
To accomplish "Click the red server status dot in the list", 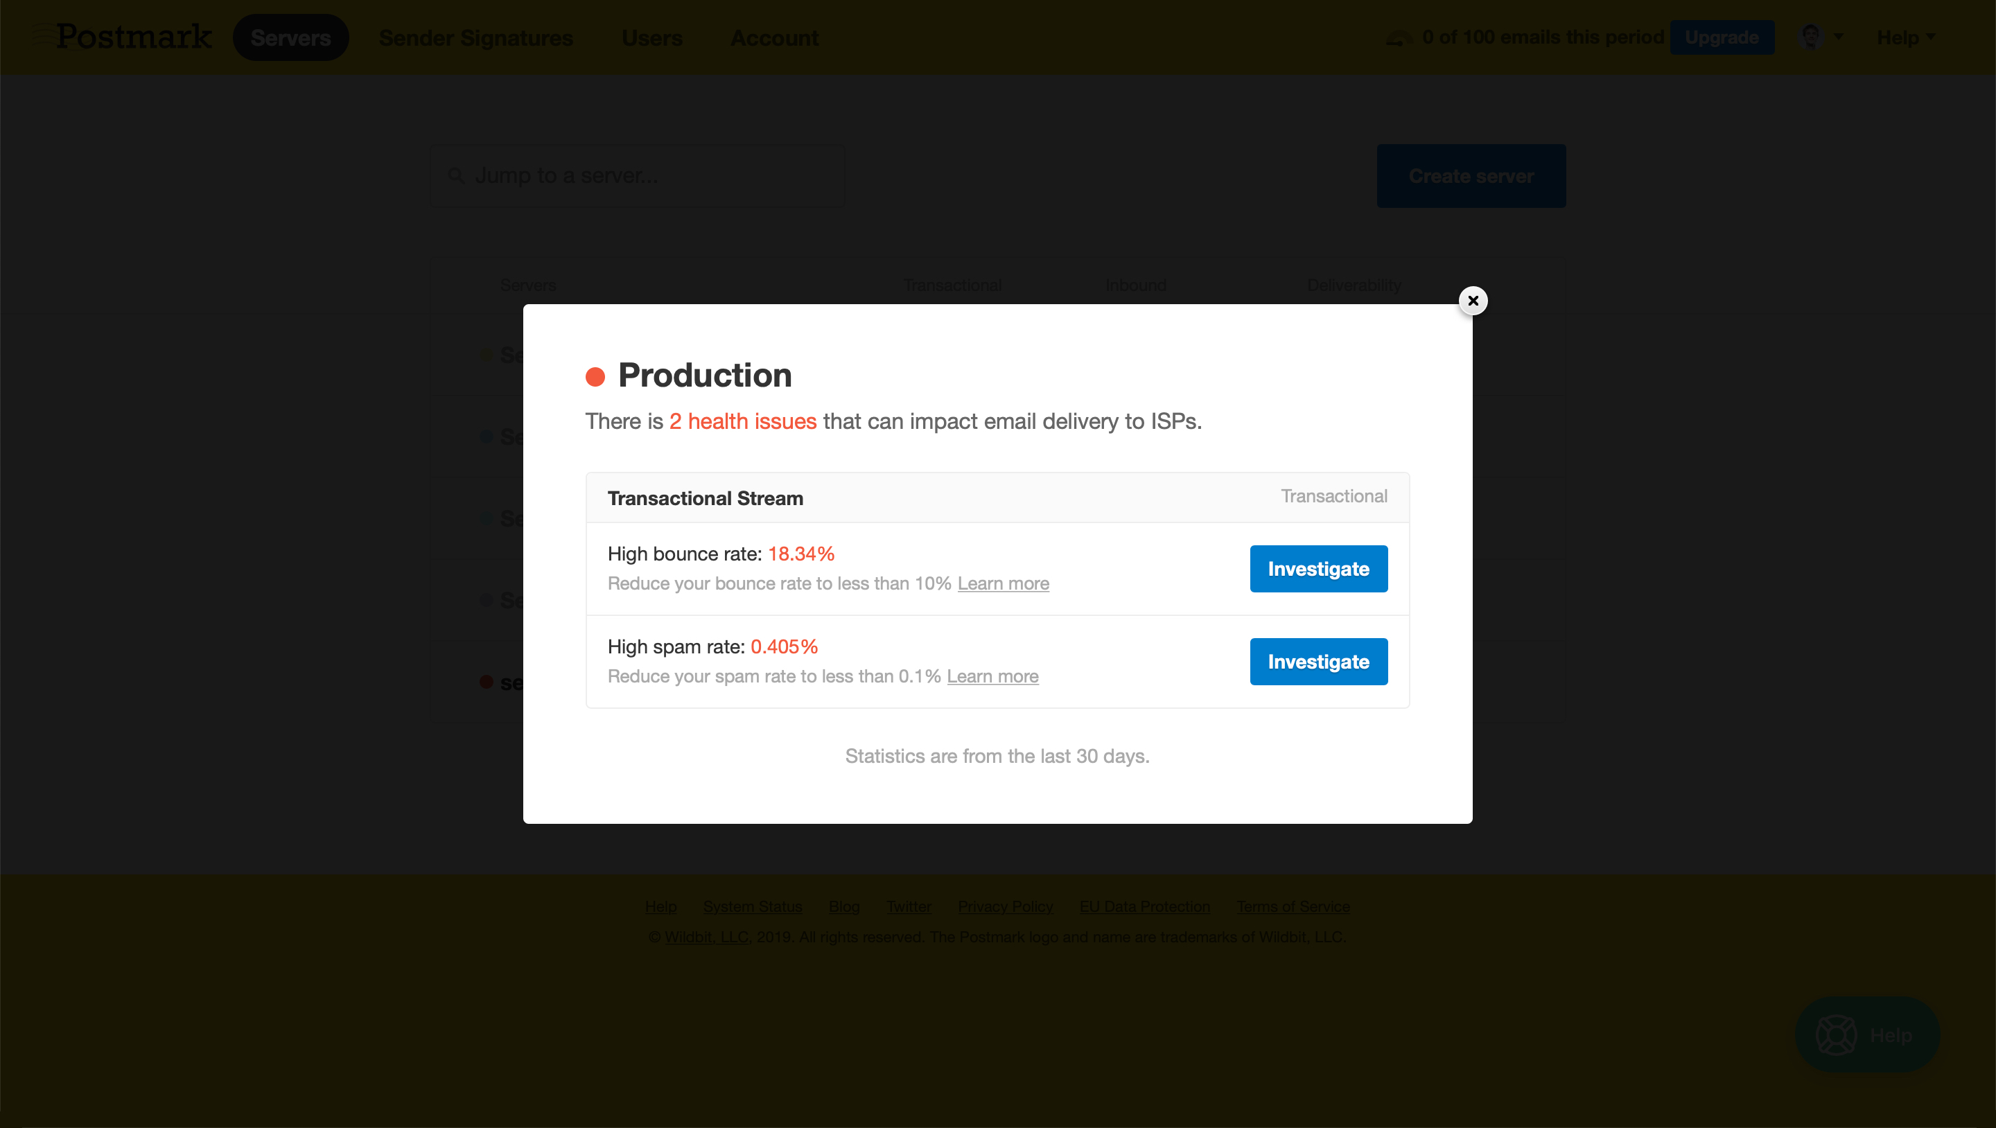I will tap(487, 682).
